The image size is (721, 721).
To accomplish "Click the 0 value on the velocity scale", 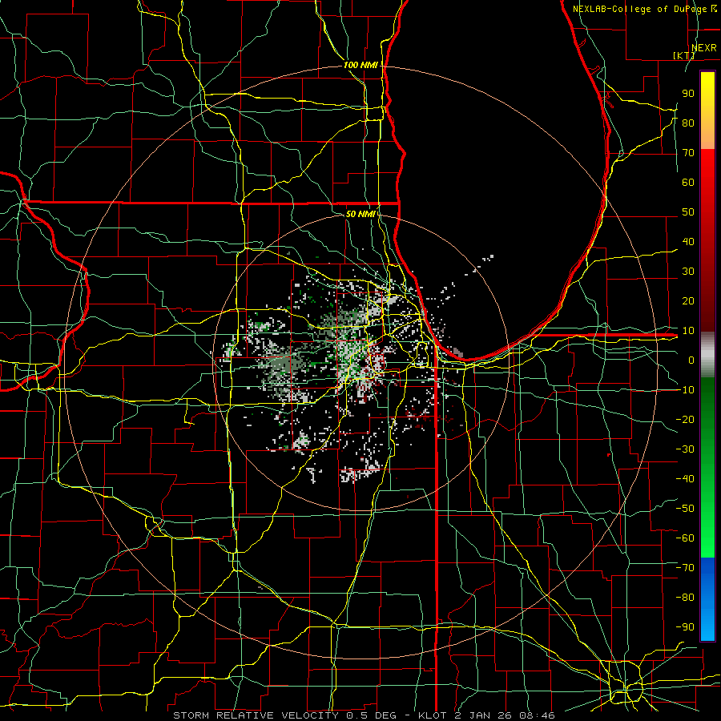I will click(691, 360).
